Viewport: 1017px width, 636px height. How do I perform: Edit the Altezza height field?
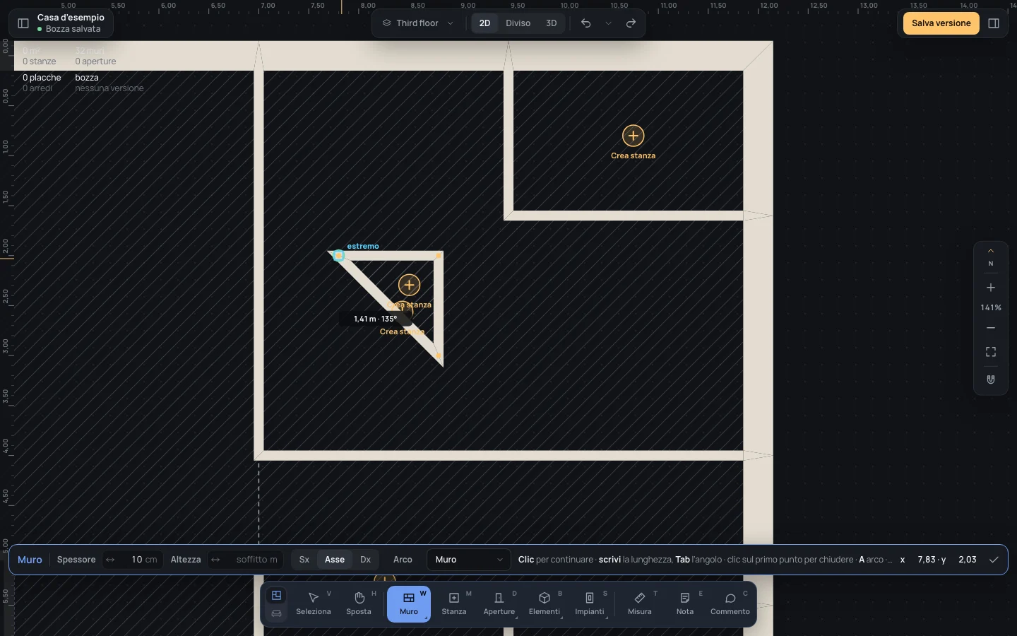[246, 560]
